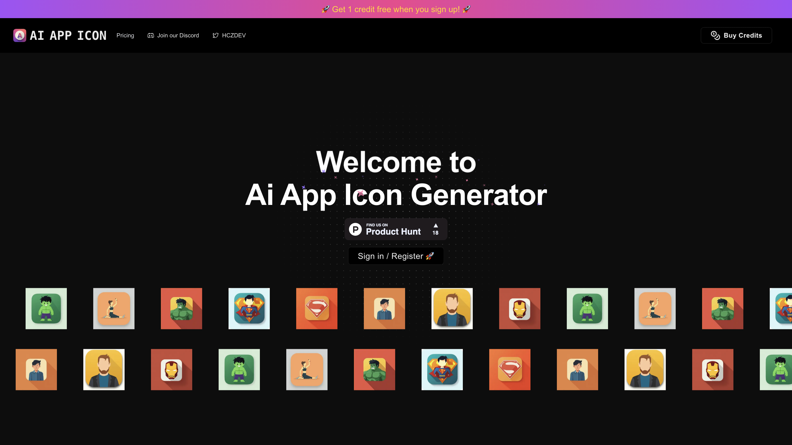792x445 pixels.
Task: Open the Discord icon next to Join our Discord
Action: 150,35
